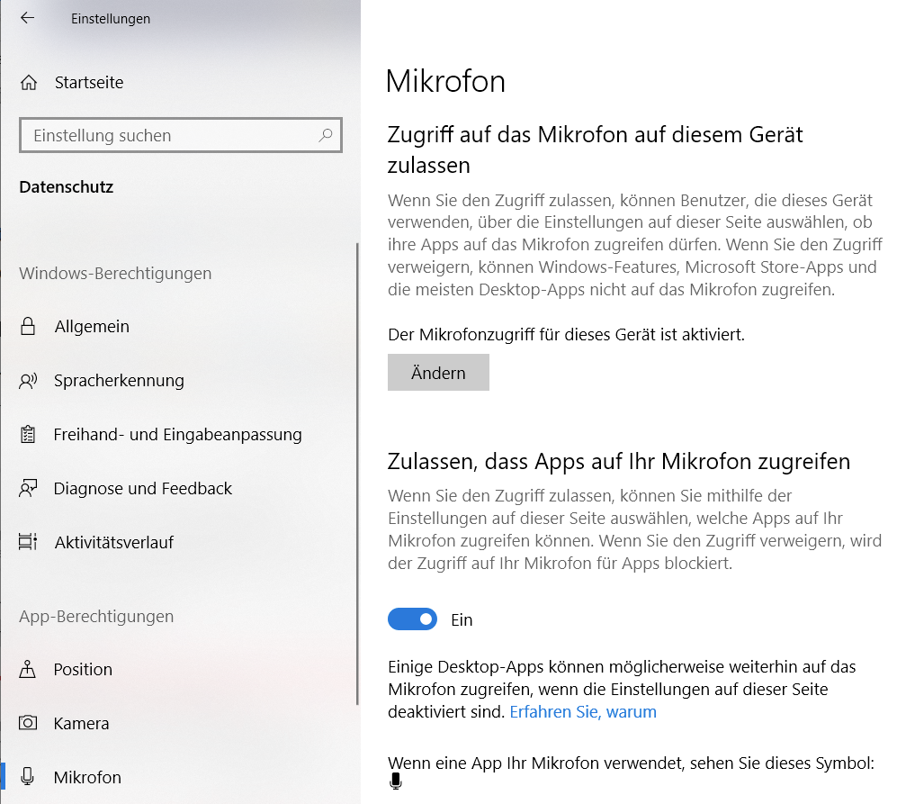Click 'App-Berechtigungen' section label
The image size is (897, 804).
click(x=96, y=616)
